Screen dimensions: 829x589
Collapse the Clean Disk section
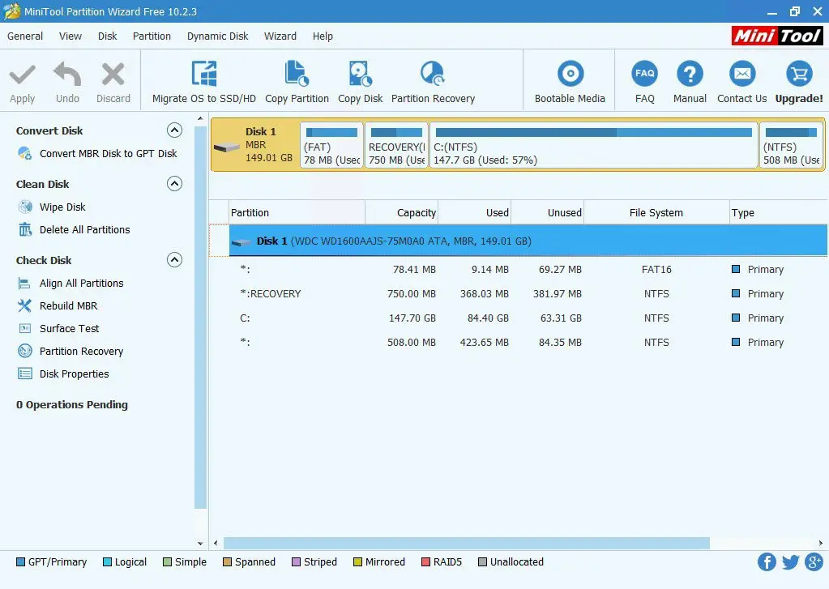[174, 184]
